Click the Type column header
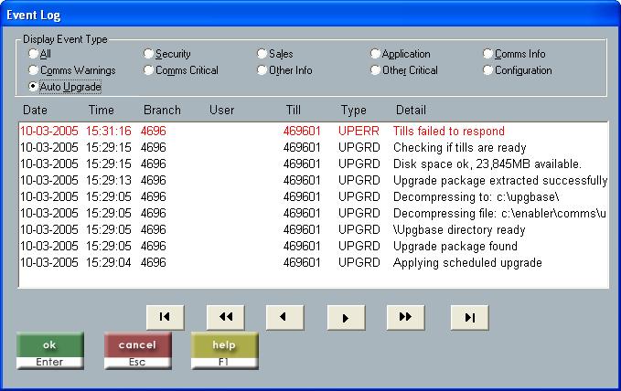621x391 pixels. tap(354, 110)
